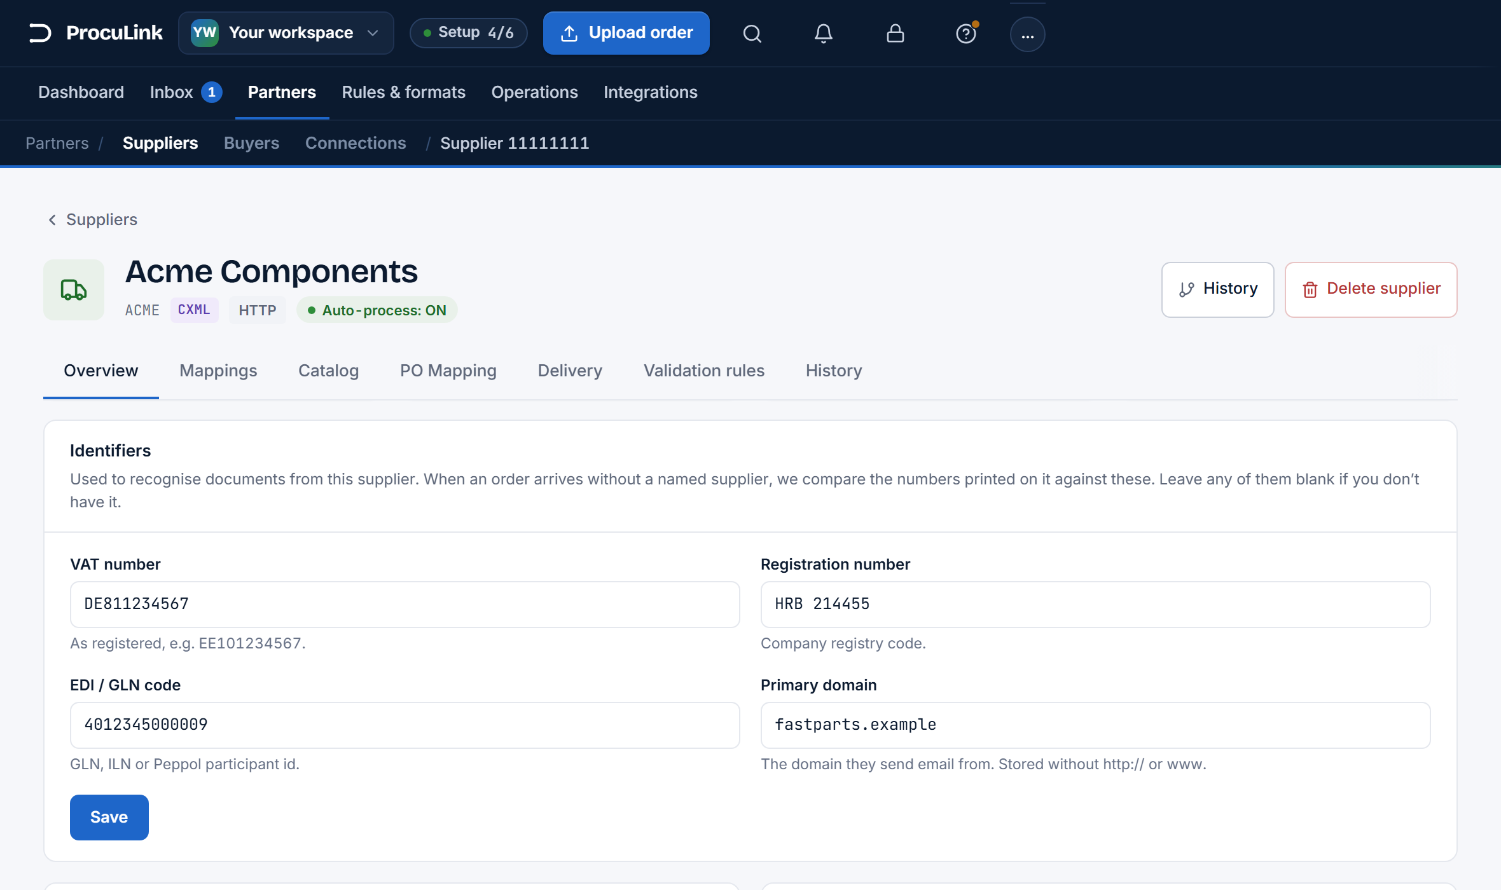Screen dimensions: 1501x890
Task: Open the Operations nav item
Action: [535, 92]
